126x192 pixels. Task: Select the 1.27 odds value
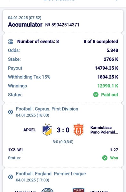(114, 150)
